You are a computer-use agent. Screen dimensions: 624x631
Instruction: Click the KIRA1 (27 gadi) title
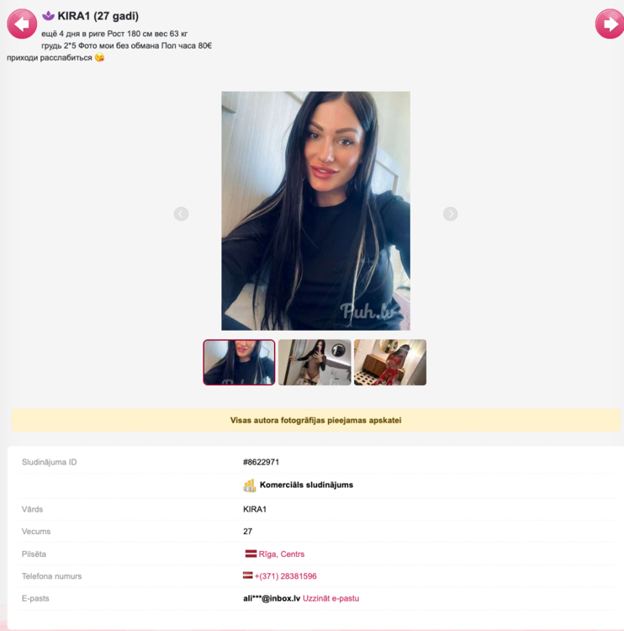[98, 16]
